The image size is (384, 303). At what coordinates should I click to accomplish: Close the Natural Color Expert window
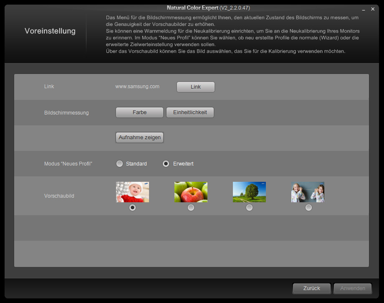(x=373, y=9)
